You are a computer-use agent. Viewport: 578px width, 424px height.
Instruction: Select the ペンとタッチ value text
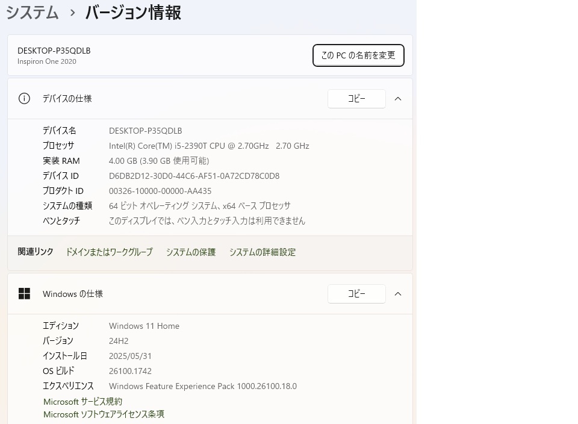(x=207, y=221)
